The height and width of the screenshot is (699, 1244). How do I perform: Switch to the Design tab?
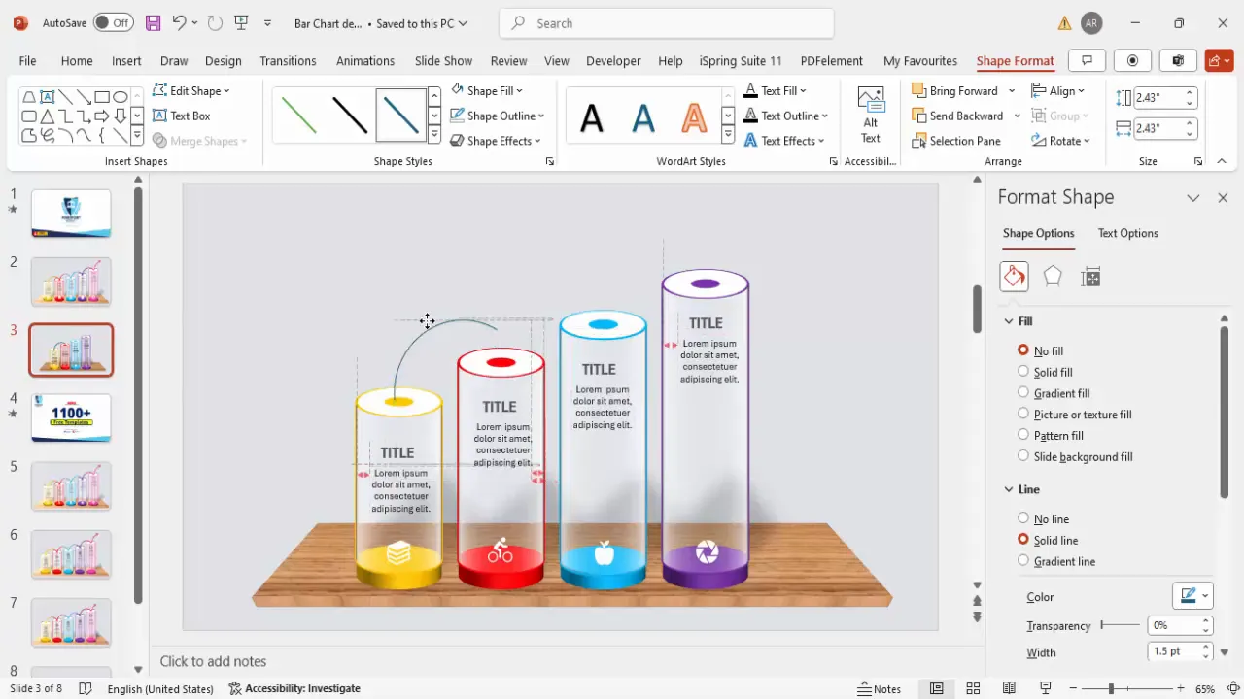(223, 60)
